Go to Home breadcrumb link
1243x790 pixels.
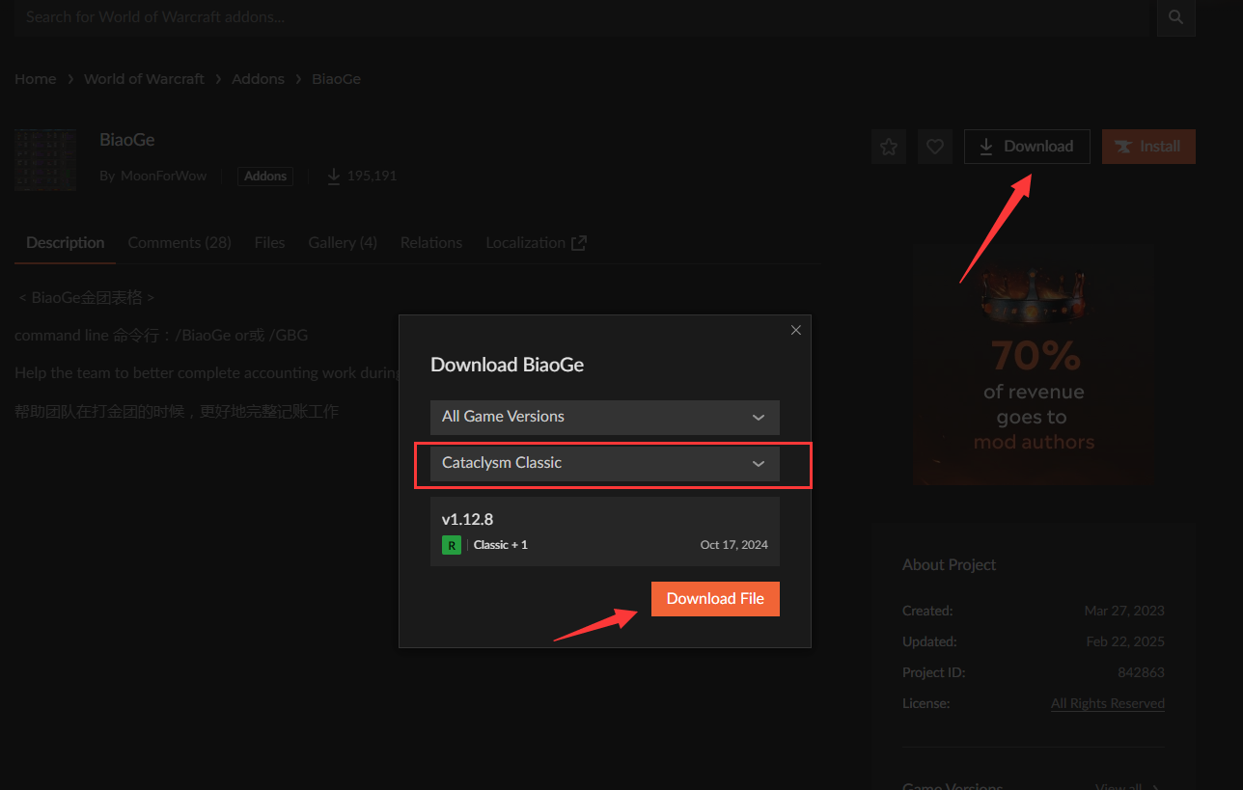(36, 79)
